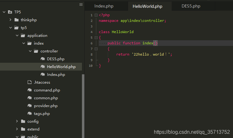Collapse the application folder chevron
Image resolution: width=233 pixels, height=138 pixels.
[x=17, y=35]
